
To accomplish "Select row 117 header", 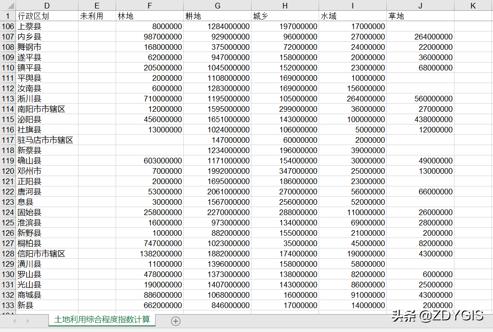I will point(8,140).
